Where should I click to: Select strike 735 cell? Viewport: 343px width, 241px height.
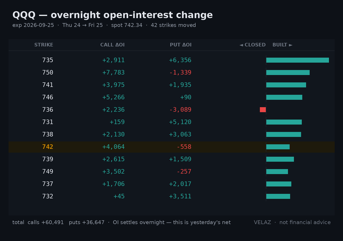pyautogui.click(x=48, y=60)
